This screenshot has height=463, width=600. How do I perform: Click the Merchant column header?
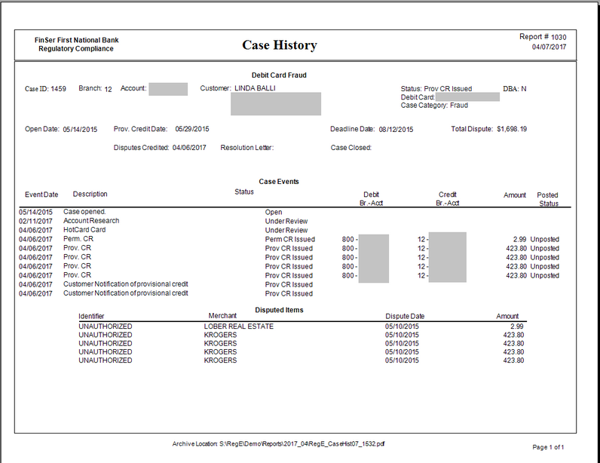tap(222, 316)
